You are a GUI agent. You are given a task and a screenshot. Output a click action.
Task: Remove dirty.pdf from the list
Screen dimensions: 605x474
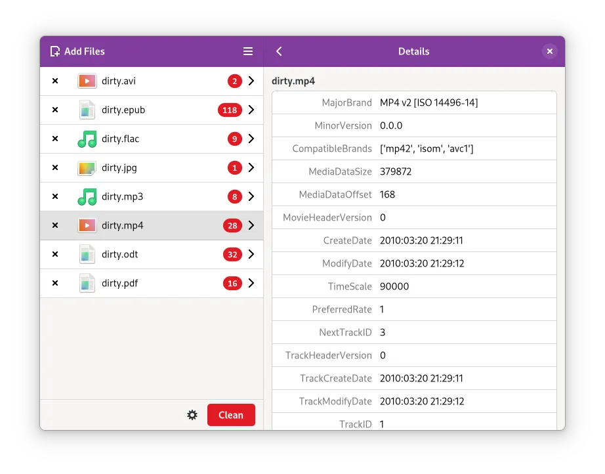[x=55, y=284]
